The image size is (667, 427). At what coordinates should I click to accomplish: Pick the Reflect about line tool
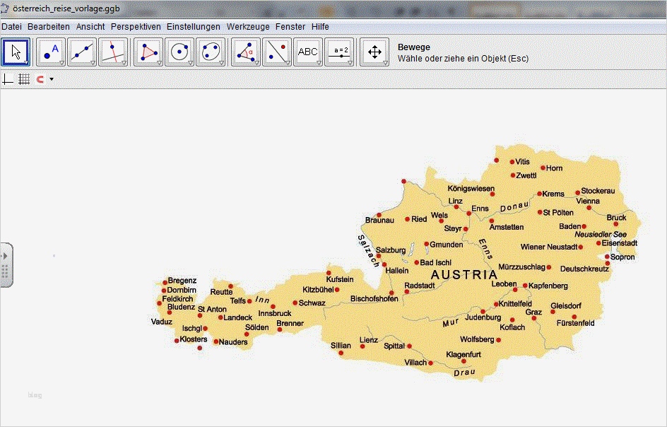coord(277,52)
